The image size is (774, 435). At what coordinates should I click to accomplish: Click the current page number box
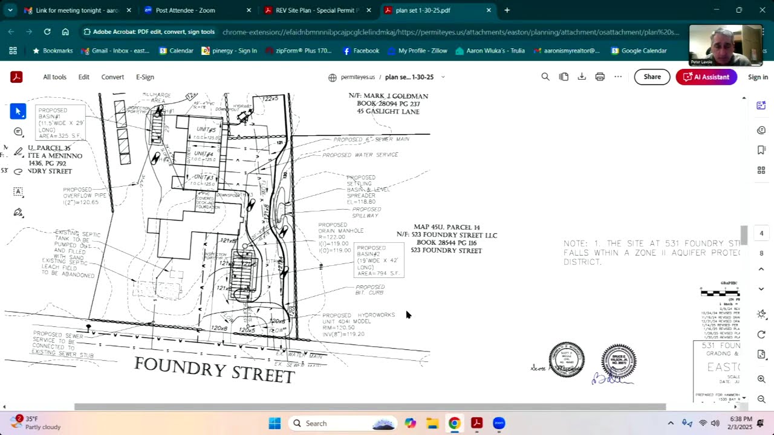click(761, 233)
